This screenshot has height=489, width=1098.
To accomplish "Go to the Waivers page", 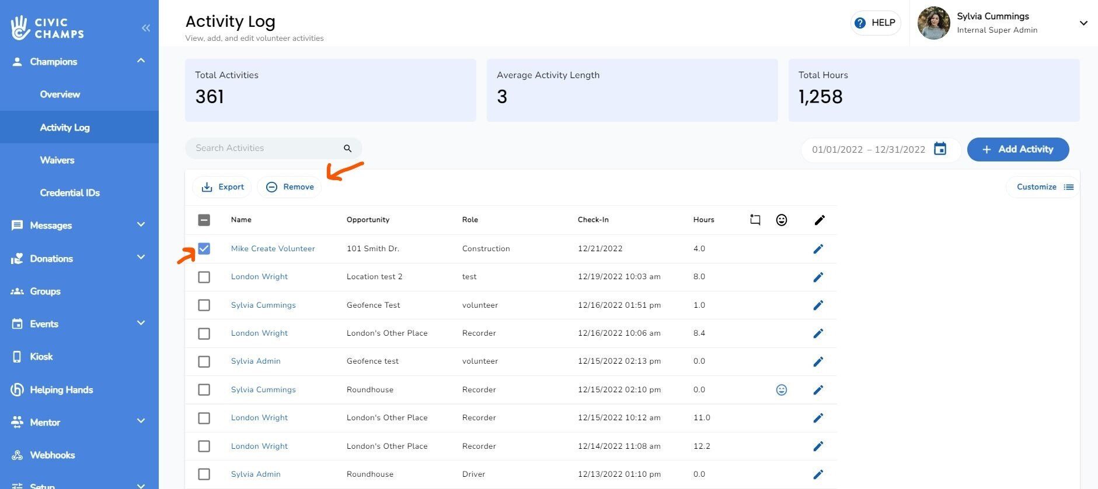I will click(57, 160).
